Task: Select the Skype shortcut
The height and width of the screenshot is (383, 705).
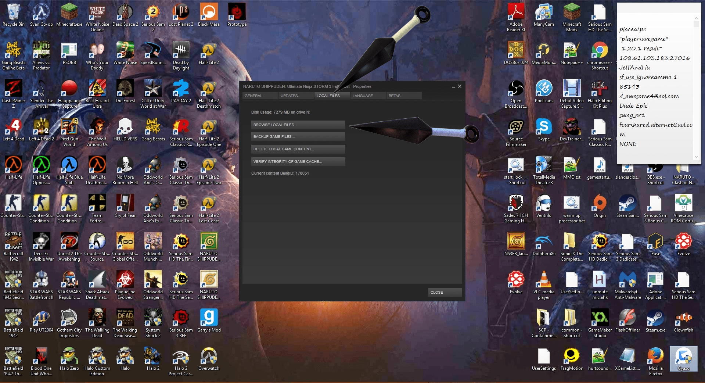Action: click(x=544, y=129)
